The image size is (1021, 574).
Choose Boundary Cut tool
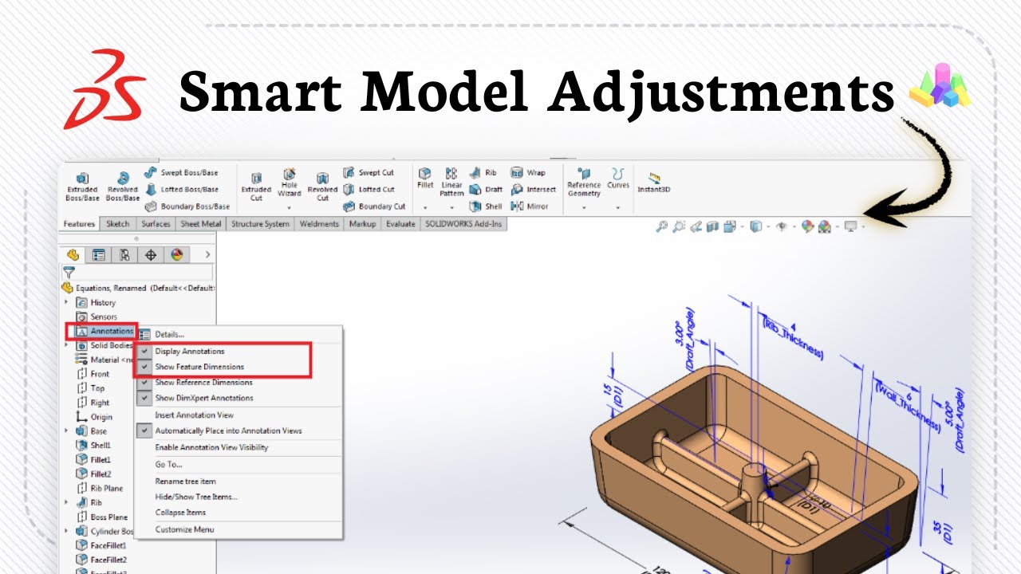tap(374, 206)
